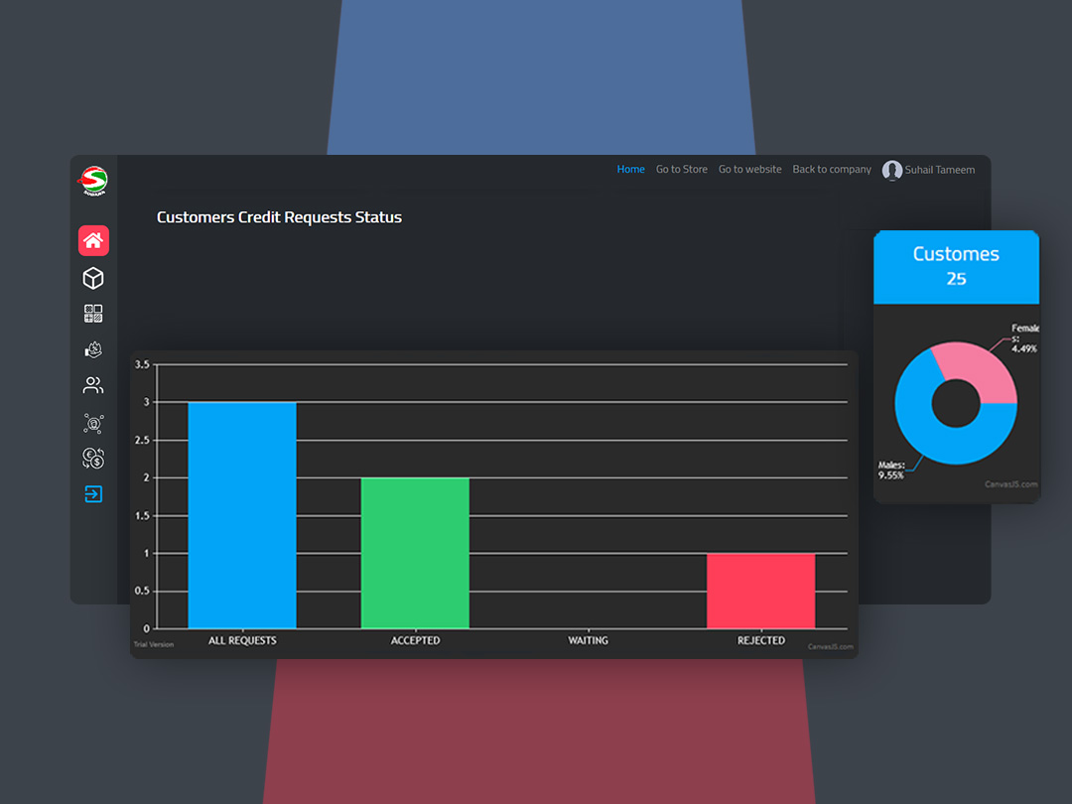Click the green Accepted bar
Viewport: 1072px width, 804px height.
click(x=415, y=552)
